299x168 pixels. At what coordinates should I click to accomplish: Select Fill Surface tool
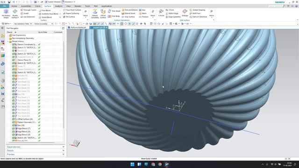[69, 17]
